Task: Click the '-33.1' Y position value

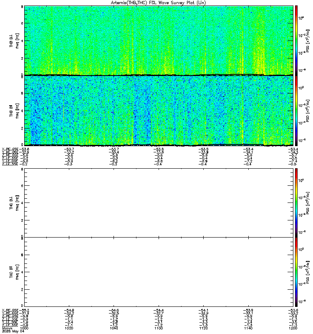Action: (248, 313)
